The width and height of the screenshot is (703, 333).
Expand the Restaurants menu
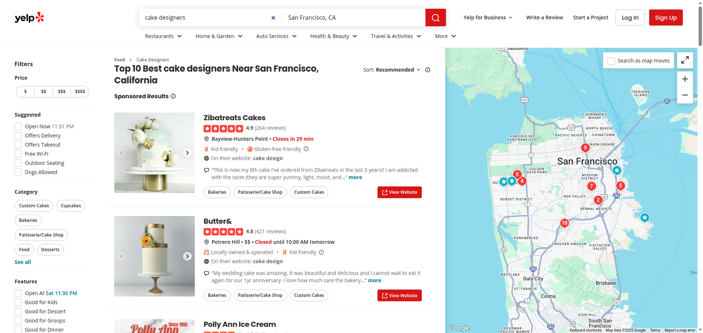coord(163,36)
